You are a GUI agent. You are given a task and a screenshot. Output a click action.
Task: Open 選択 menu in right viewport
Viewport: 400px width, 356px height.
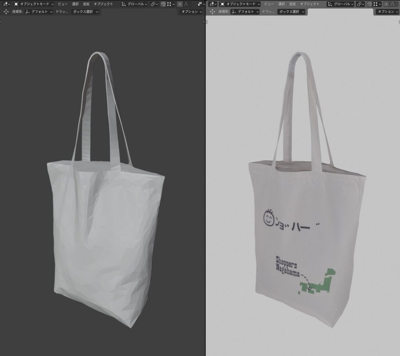coord(282,4)
